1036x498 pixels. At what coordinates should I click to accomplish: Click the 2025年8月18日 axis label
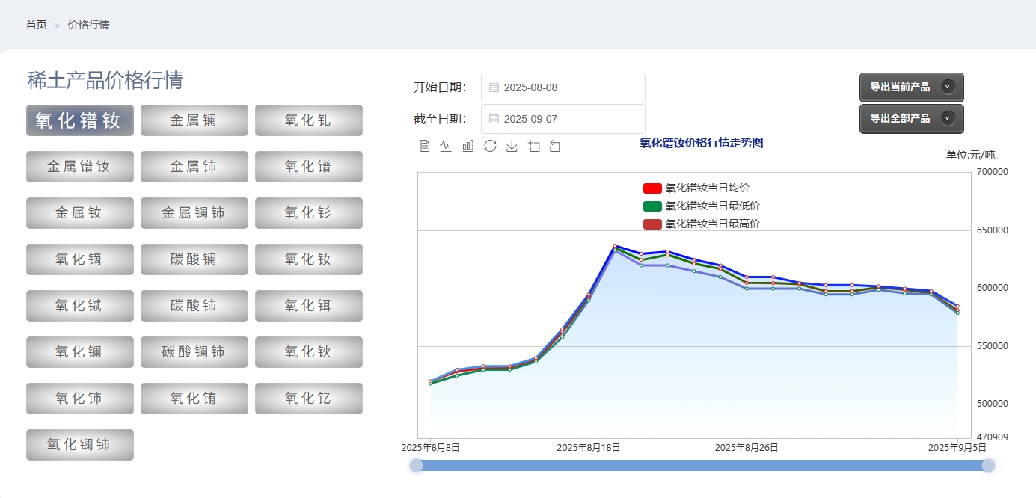point(588,448)
